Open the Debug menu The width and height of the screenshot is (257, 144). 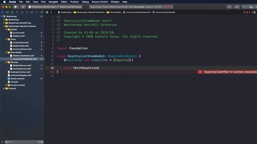(x=85, y=2)
